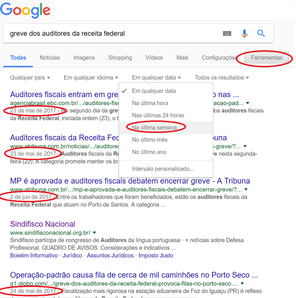The height and width of the screenshot is (298, 296).
Task: Click the g1.globo.com green URL
Action: point(124,283)
